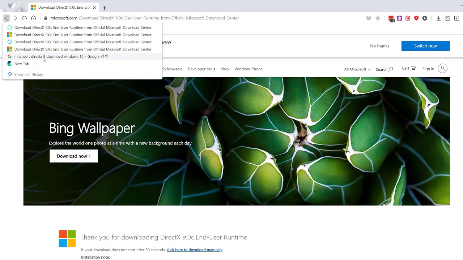Toggle the sidebar panel icon
The image size is (463, 260).
click(456, 18)
